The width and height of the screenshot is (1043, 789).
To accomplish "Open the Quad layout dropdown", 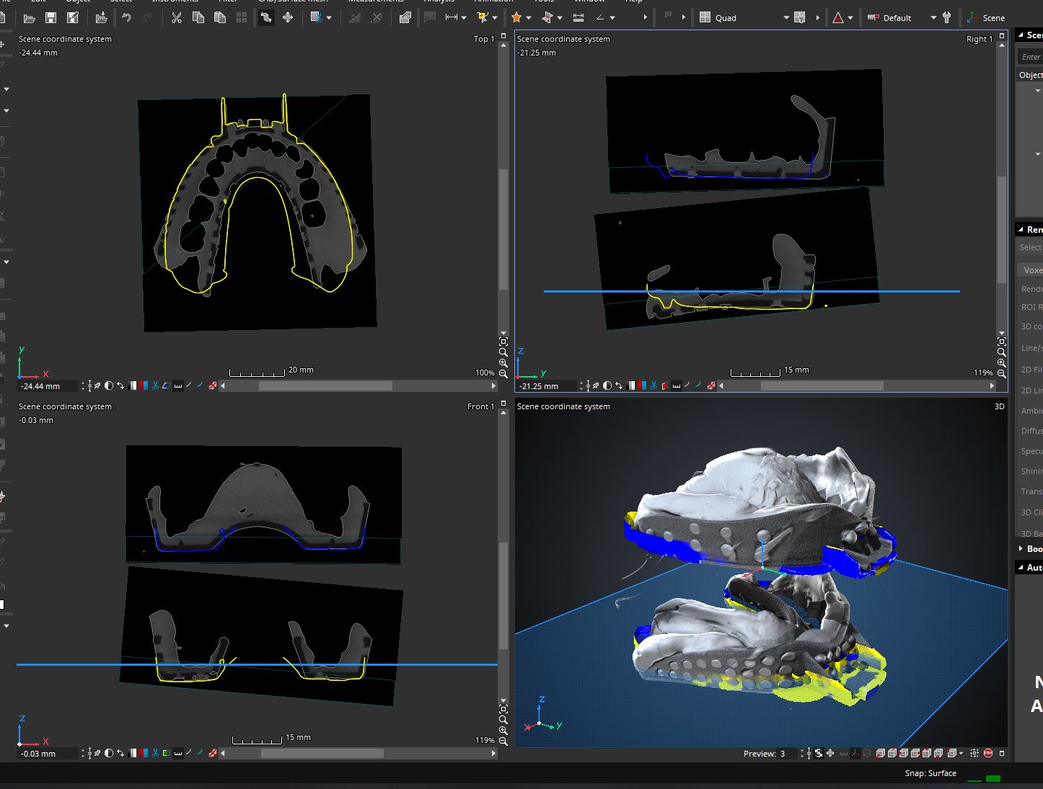I will (785, 18).
